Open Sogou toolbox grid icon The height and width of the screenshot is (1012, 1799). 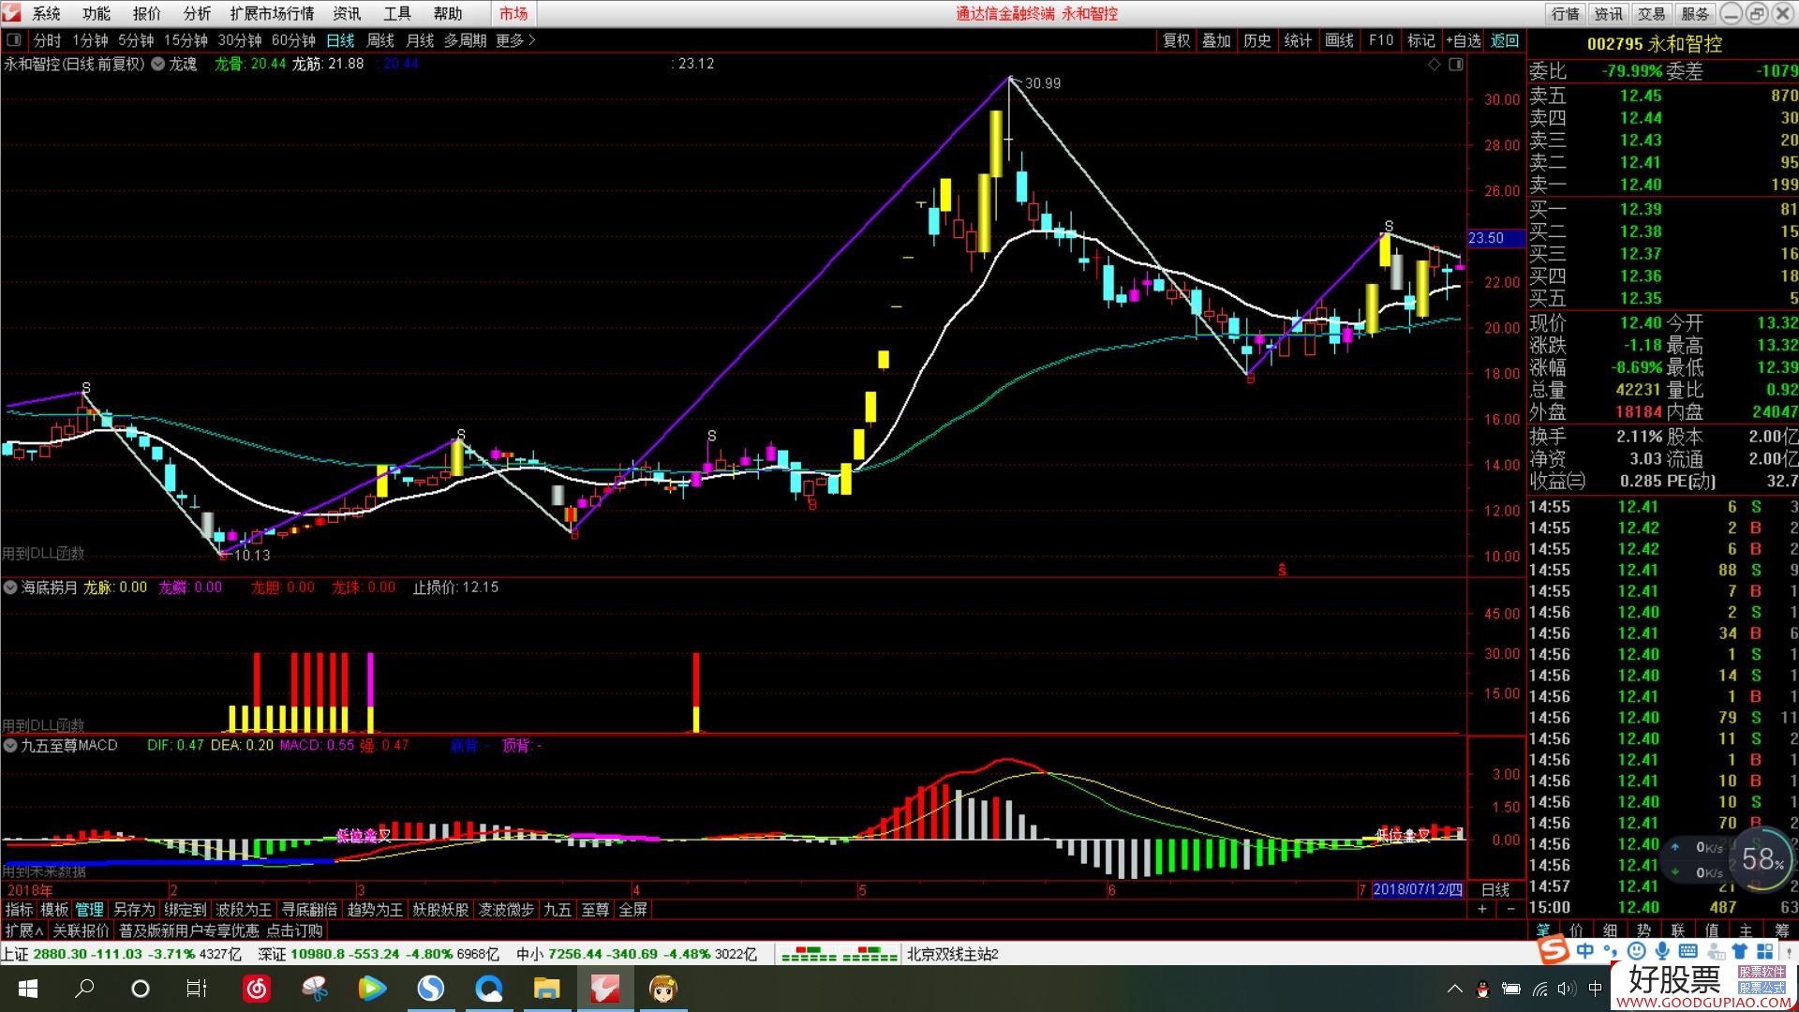pyautogui.click(x=1765, y=951)
